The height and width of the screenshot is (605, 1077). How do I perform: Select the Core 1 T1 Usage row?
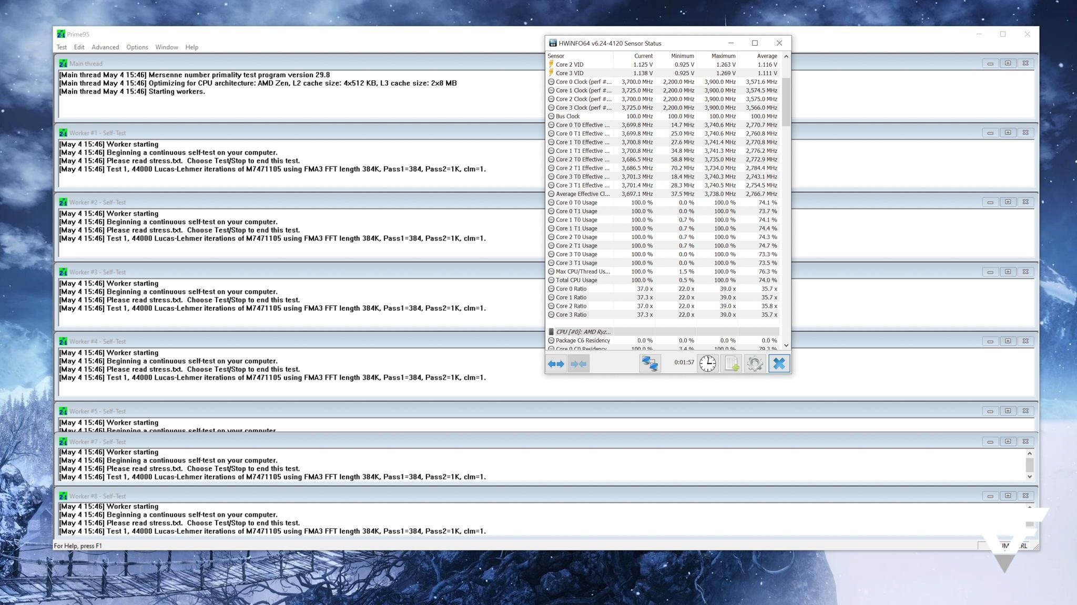point(663,228)
